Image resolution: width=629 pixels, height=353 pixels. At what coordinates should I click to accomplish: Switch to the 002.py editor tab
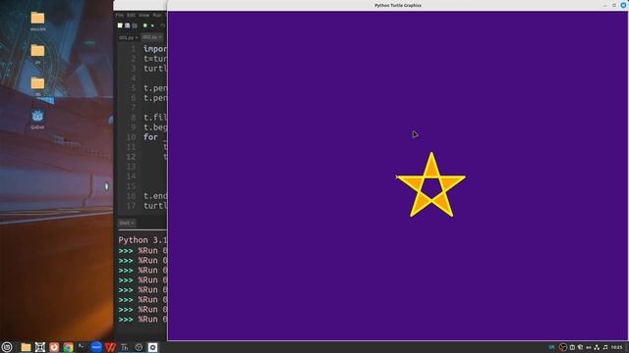(151, 37)
